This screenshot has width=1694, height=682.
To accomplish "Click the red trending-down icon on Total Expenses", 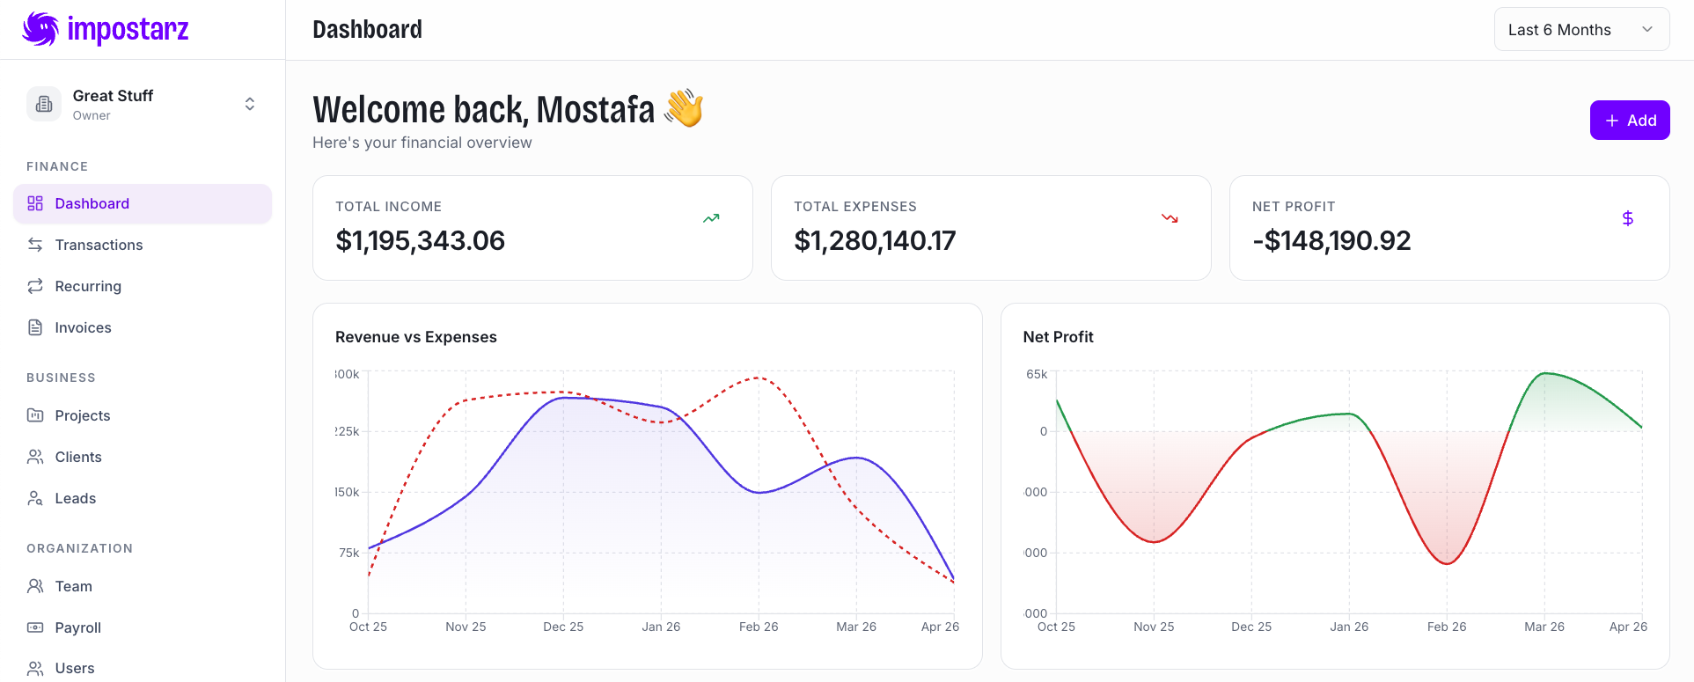I will (1170, 218).
